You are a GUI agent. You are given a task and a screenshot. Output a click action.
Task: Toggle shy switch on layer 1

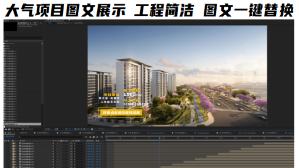click(53, 143)
